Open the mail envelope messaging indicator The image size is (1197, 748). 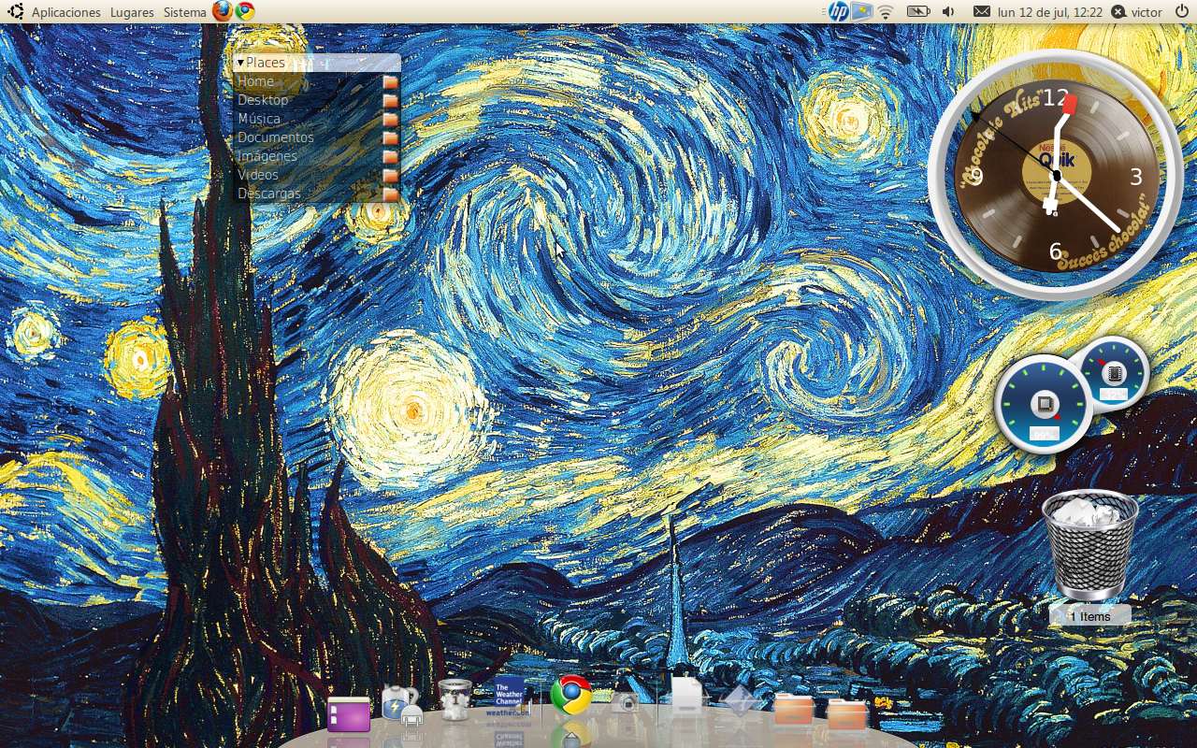[x=981, y=12]
